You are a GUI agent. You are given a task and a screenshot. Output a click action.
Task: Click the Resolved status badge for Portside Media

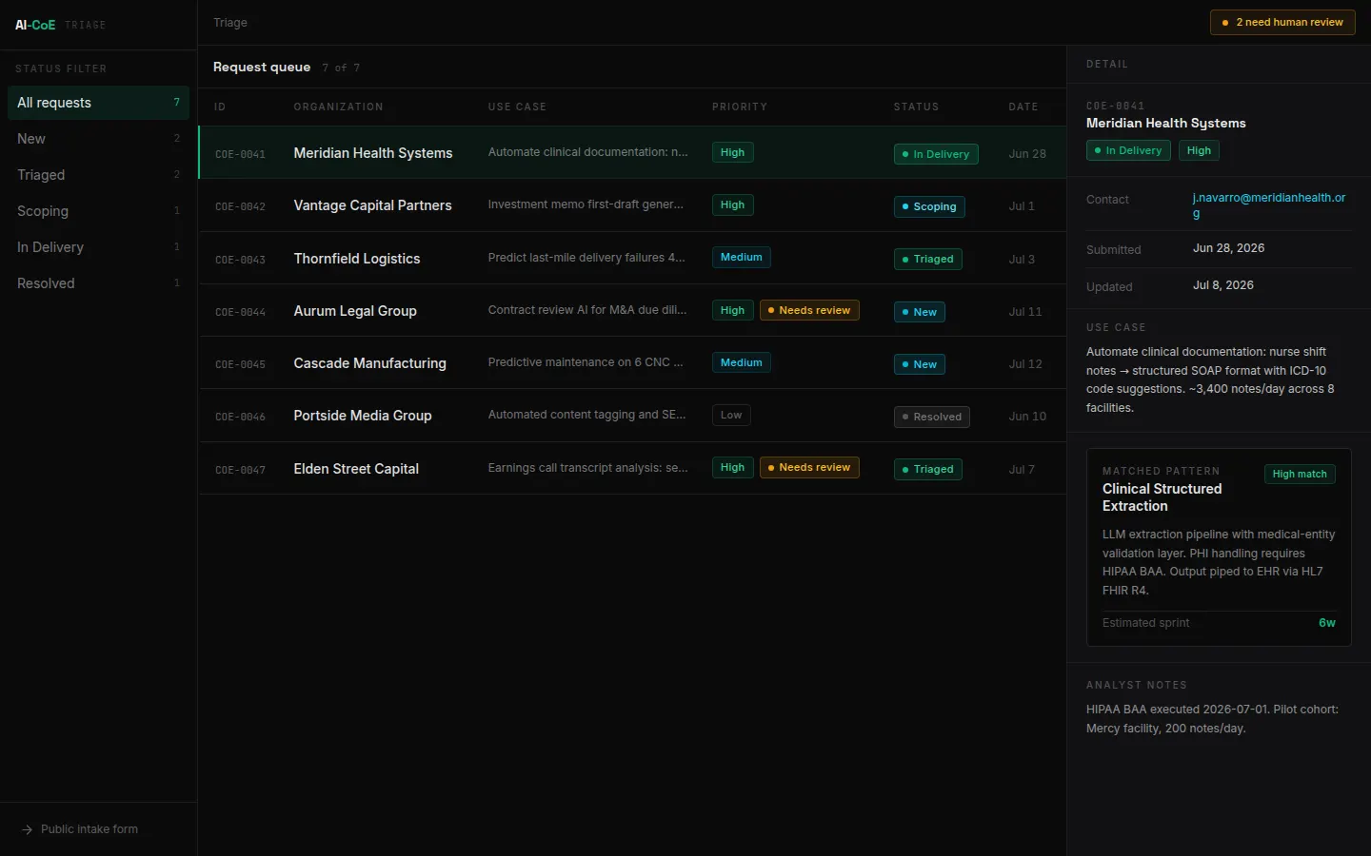point(931,417)
